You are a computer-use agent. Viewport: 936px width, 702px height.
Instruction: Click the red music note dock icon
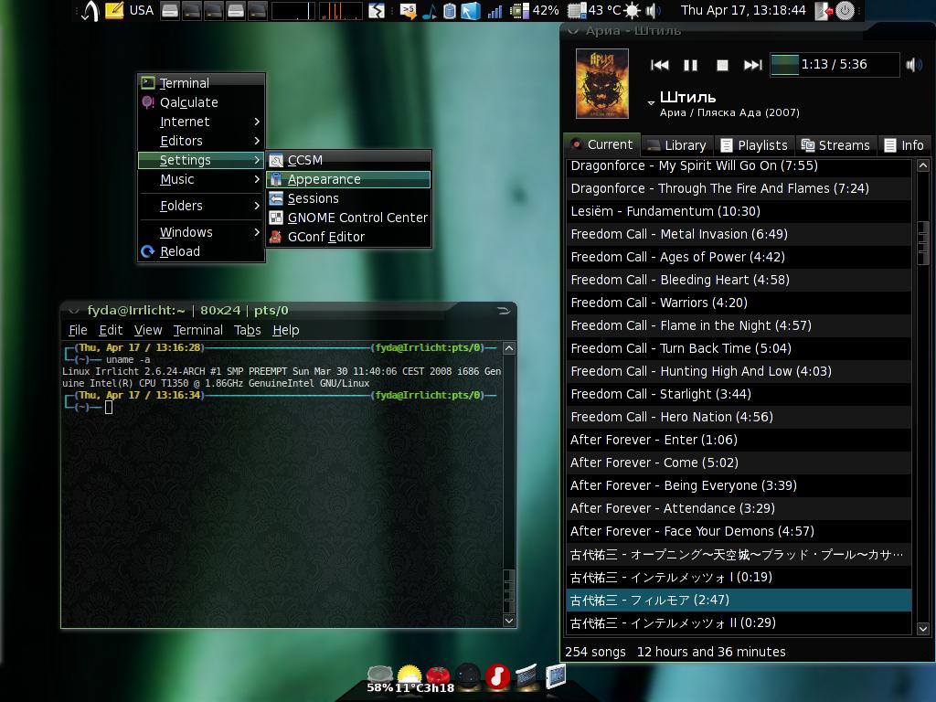point(496,676)
